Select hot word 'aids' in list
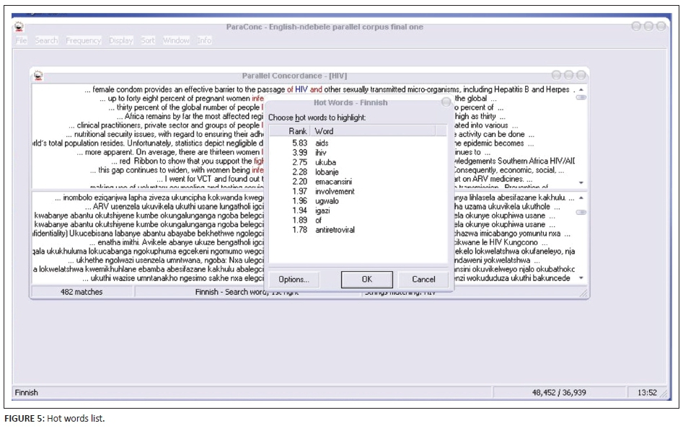Screen dimensions: 683x431 pos(322,143)
